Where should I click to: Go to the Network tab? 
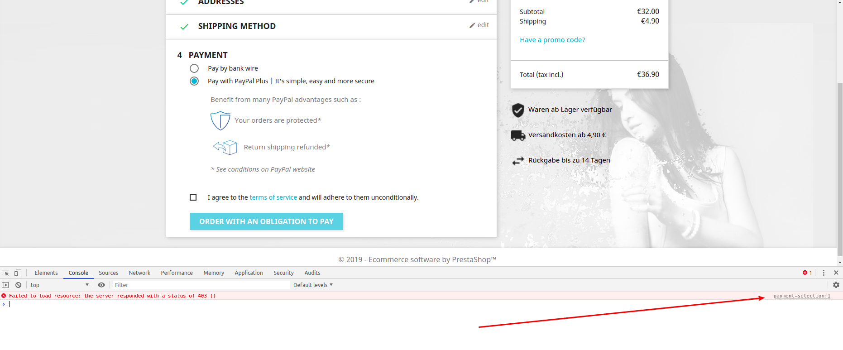tap(139, 273)
